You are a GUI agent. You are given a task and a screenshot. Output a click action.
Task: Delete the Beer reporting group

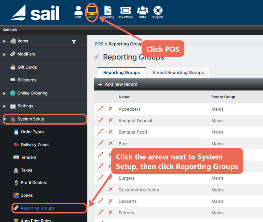click(x=111, y=143)
